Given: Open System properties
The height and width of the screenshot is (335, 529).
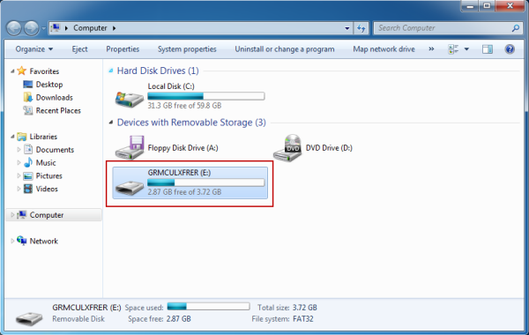Looking at the screenshot, I should coord(187,49).
